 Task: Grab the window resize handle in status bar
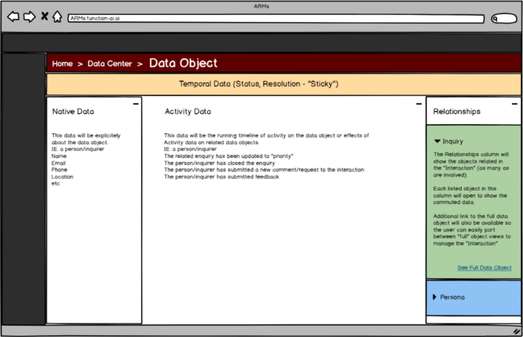pyautogui.click(x=517, y=332)
